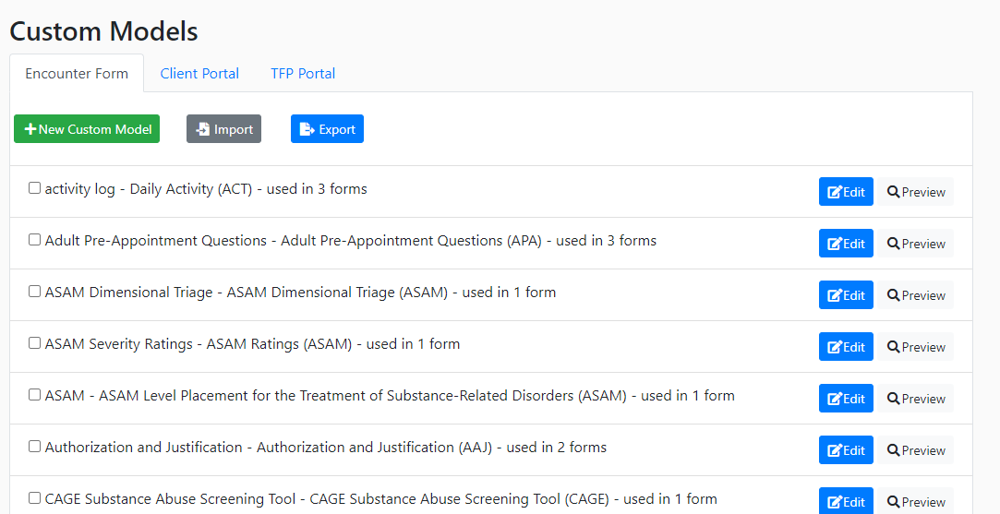Check the activity log Daily Activity checkbox
The image size is (1000, 514).
click(34, 188)
